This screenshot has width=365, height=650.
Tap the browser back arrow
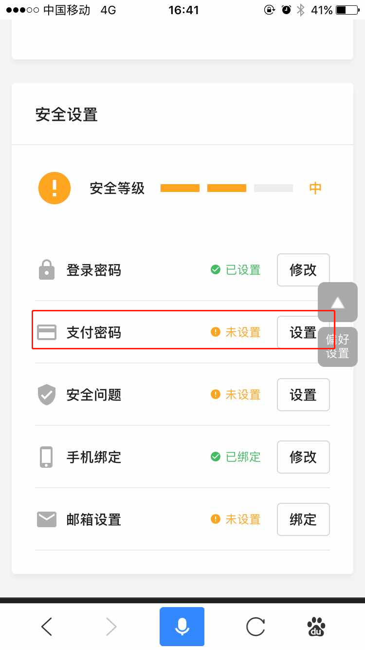point(47,627)
